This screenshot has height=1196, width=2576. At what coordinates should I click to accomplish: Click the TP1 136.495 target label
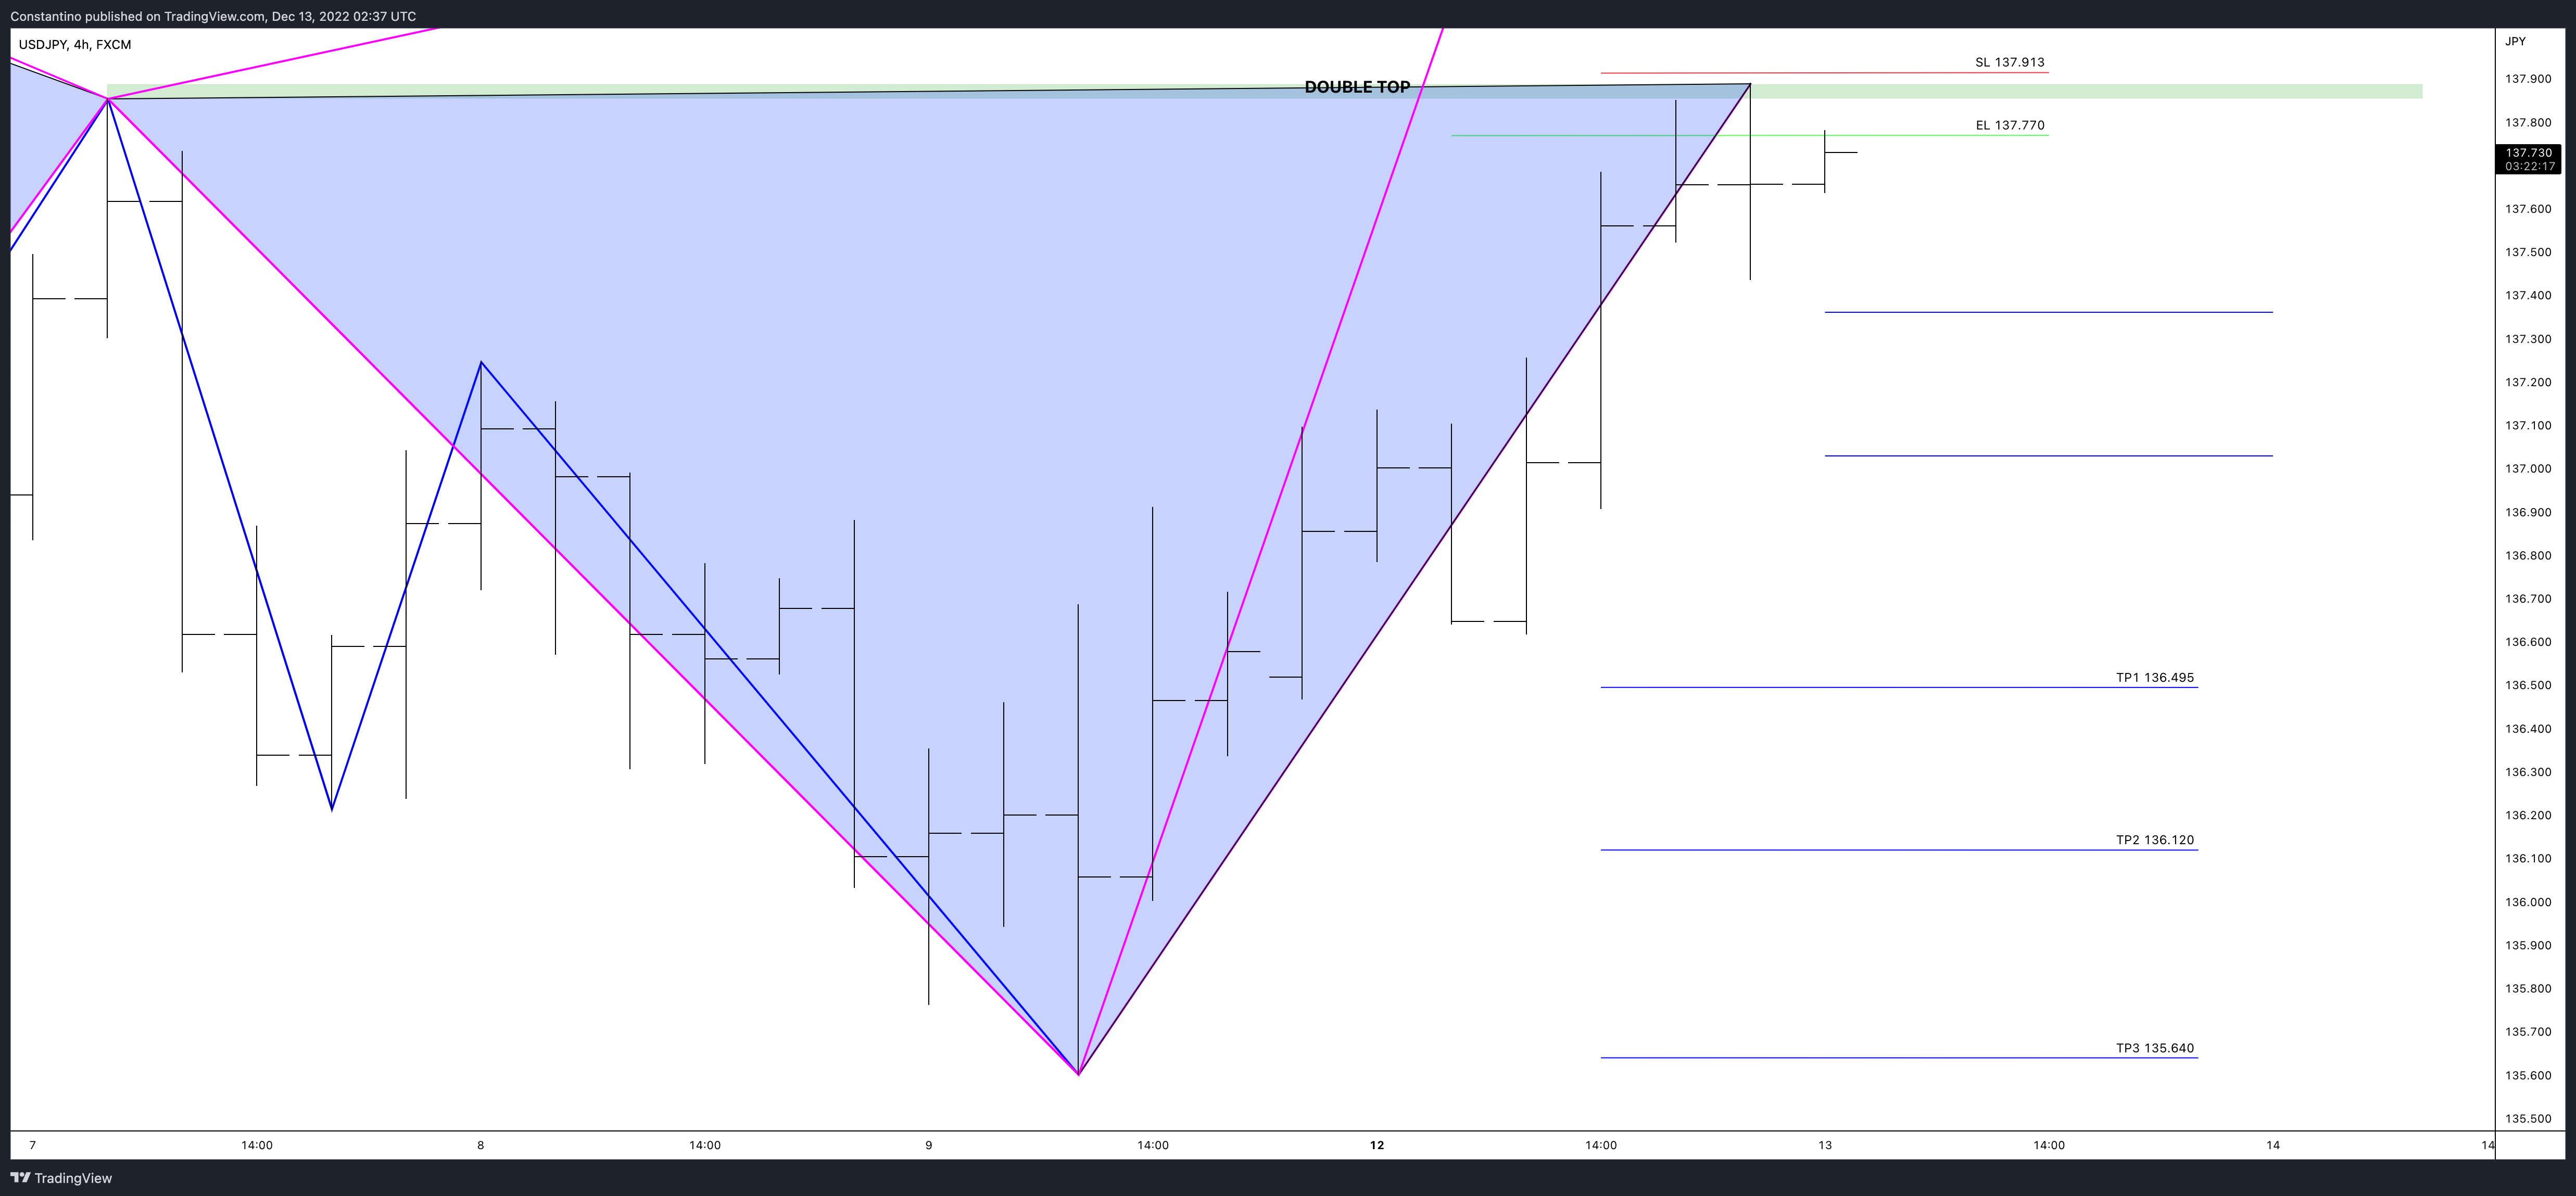click(x=2154, y=677)
